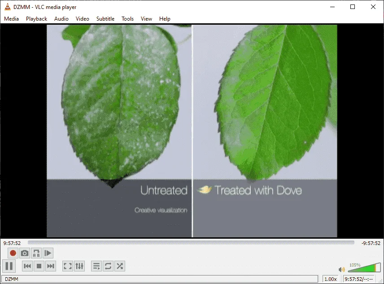The width and height of the screenshot is (384, 284).
Task: Mute audio via the speaker icon
Action: 341,270
